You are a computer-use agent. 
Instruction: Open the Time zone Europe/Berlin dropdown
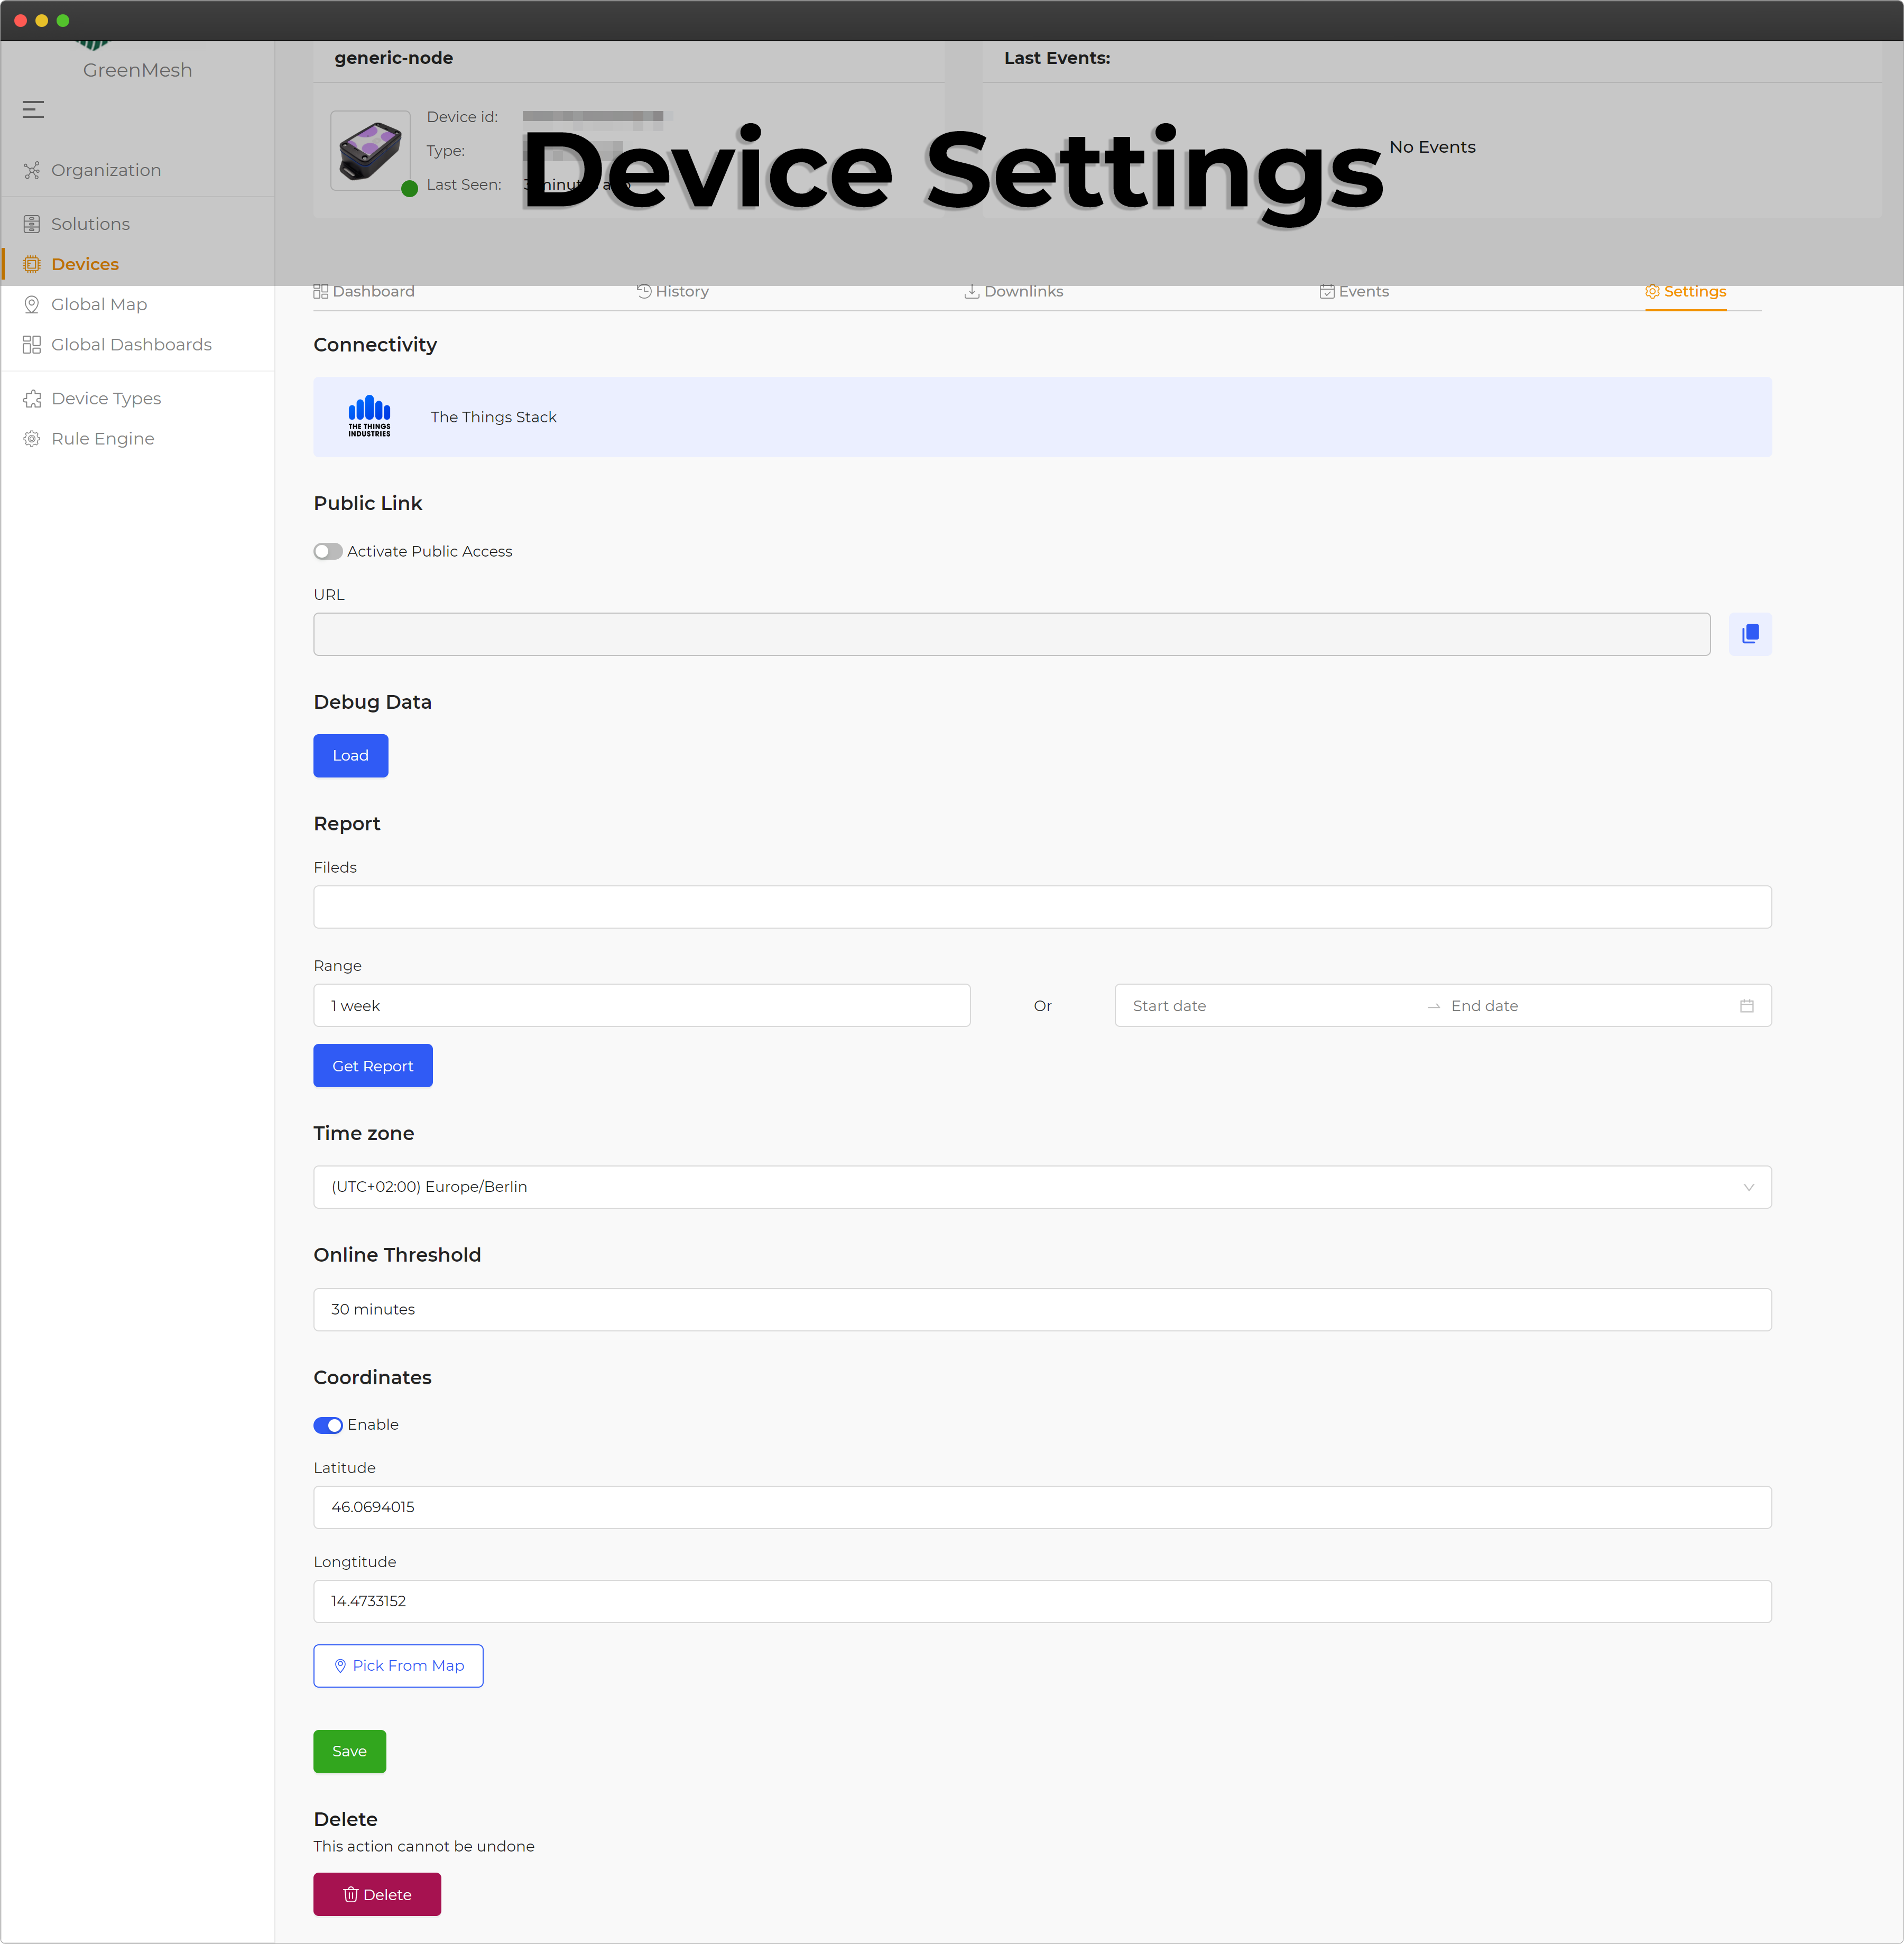click(x=1042, y=1187)
